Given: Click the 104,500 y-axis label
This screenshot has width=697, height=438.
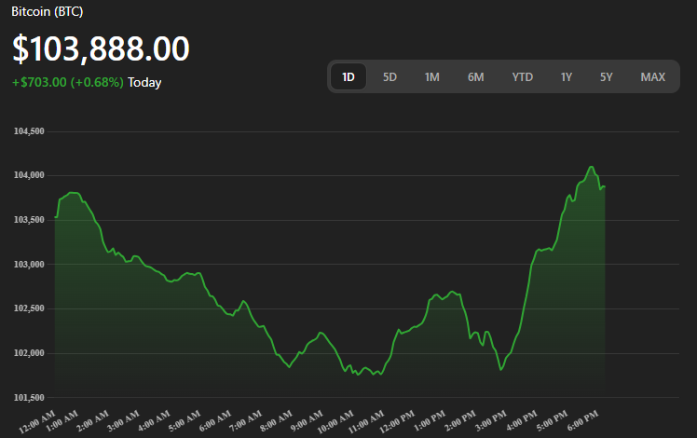Looking at the screenshot, I should point(29,131).
